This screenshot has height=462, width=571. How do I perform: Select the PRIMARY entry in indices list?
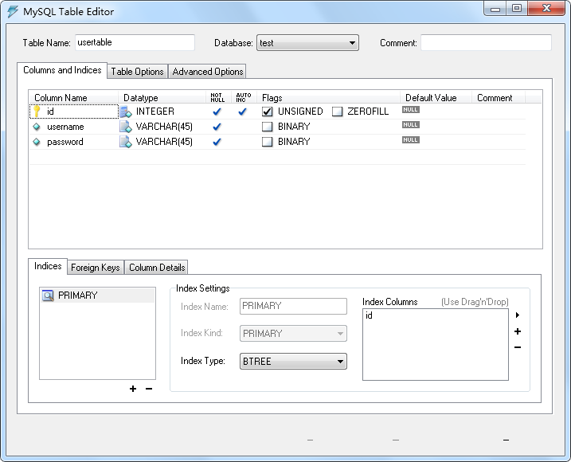[98, 296]
